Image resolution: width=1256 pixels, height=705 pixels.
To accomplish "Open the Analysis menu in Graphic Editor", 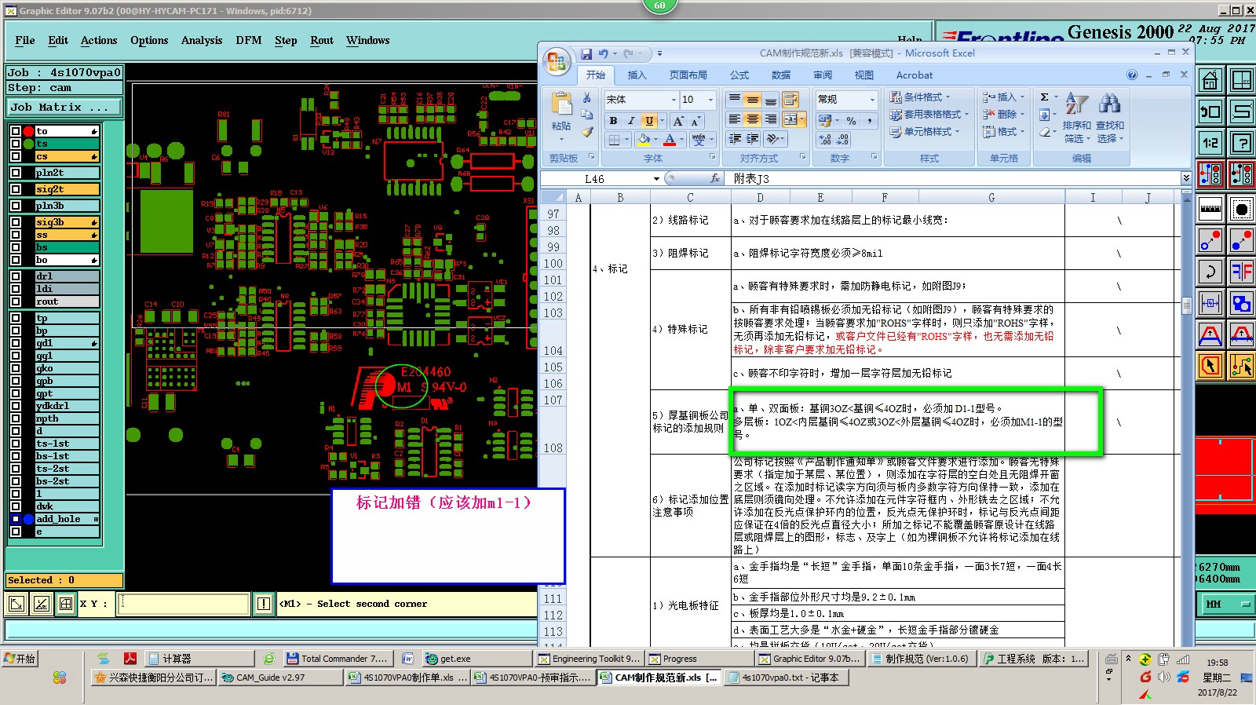I will point(202,40).
